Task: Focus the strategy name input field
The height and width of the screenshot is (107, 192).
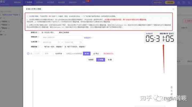Action: [63, 37]
